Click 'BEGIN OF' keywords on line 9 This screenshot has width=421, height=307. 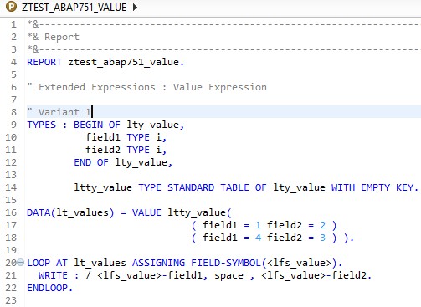[x=97, y=125]
